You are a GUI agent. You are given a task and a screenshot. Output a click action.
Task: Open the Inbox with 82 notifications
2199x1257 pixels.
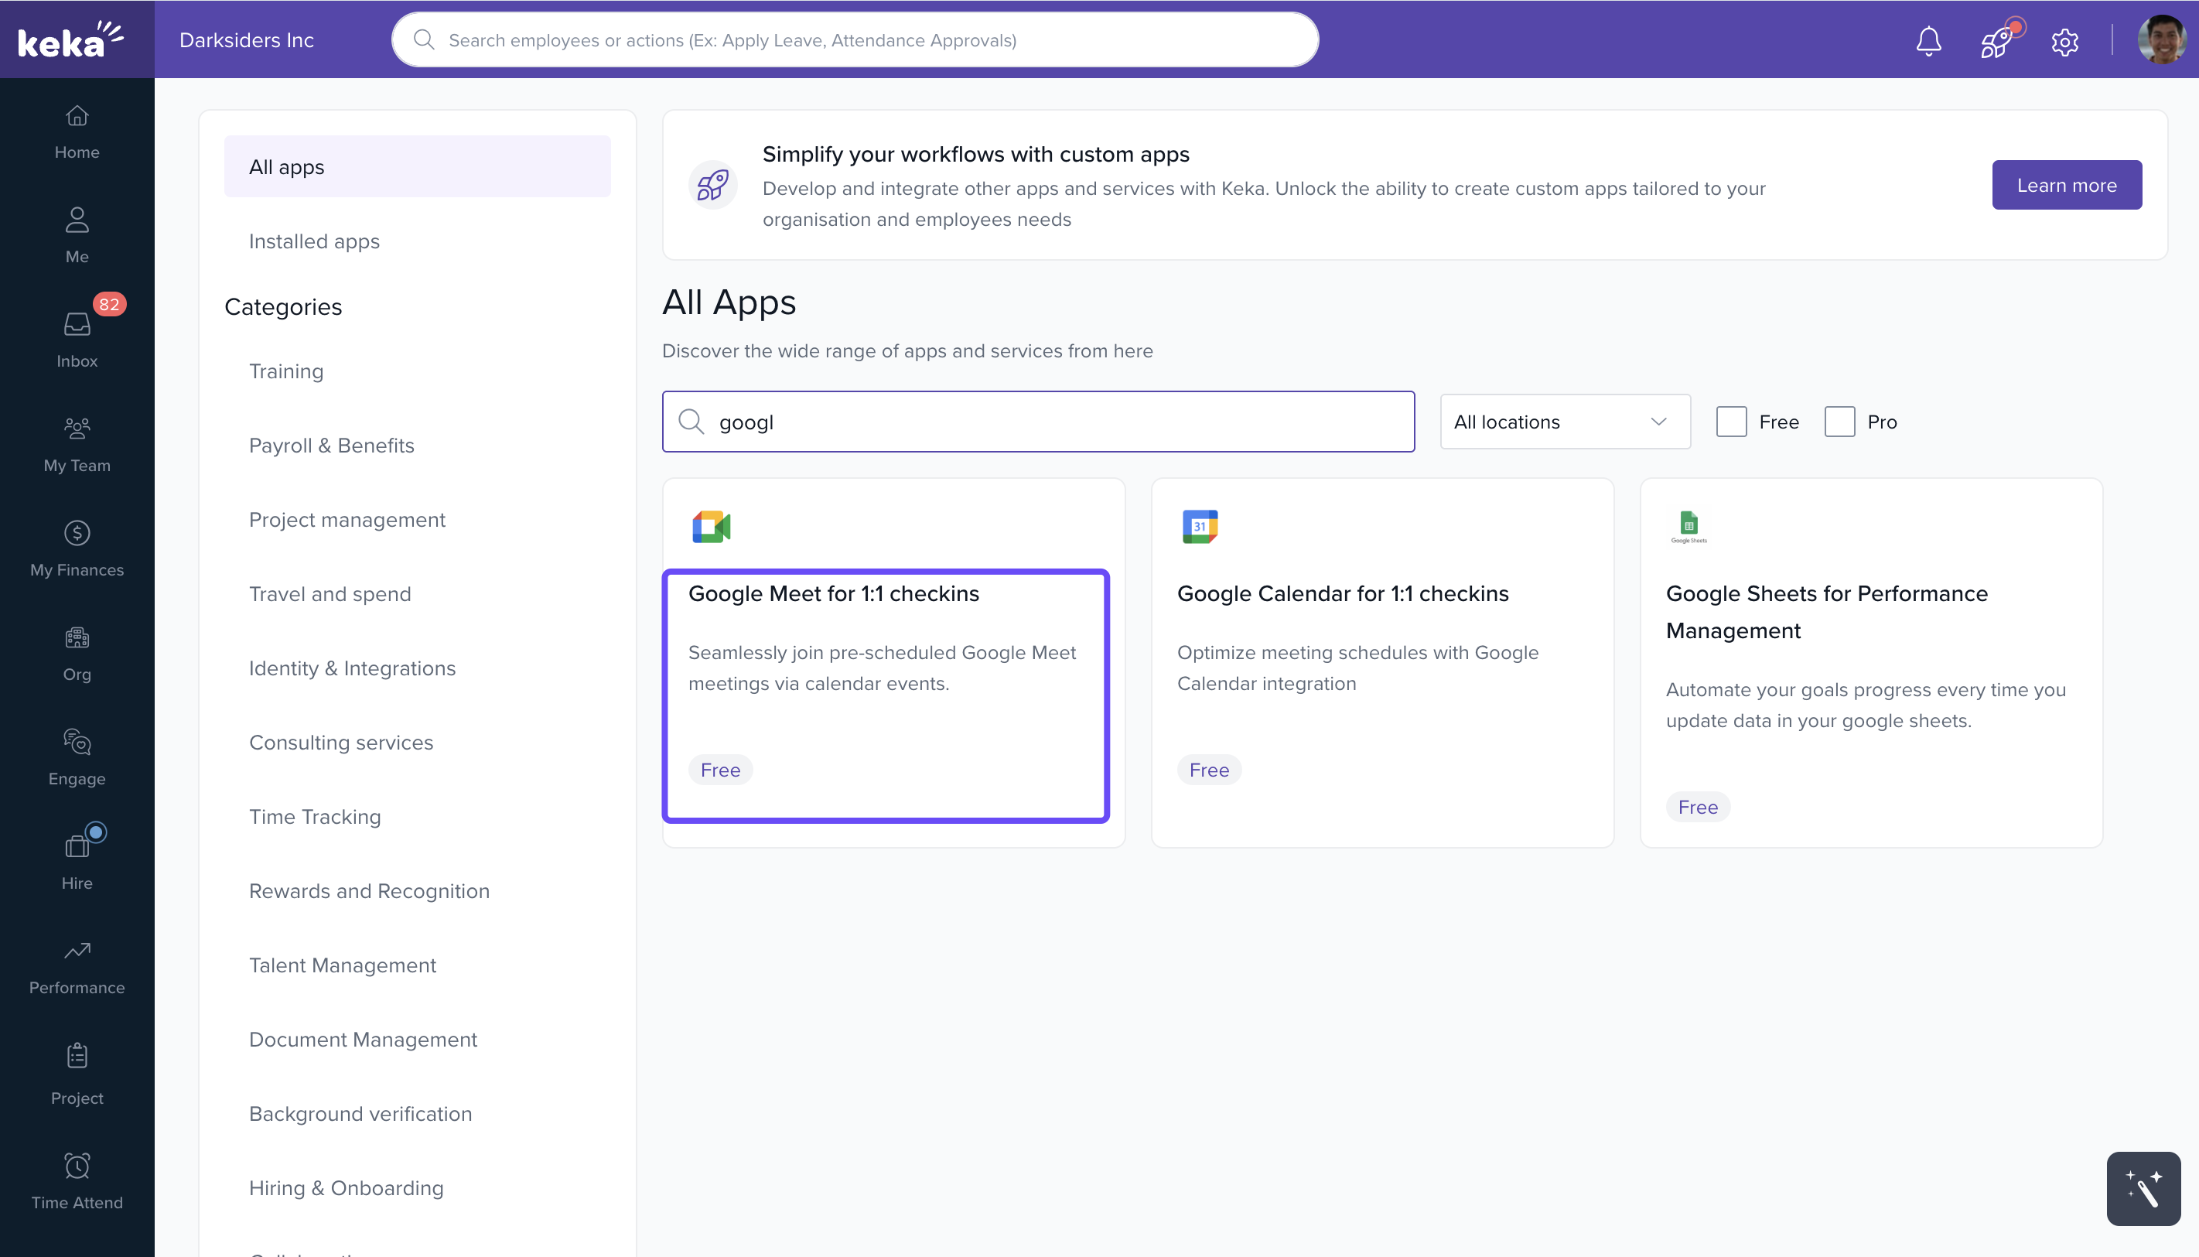pos(77,336)
